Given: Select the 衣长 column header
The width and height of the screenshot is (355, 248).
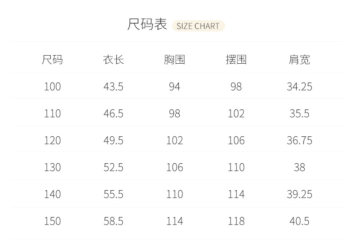Looking at the screenshot, I should (x=113, y=60).
